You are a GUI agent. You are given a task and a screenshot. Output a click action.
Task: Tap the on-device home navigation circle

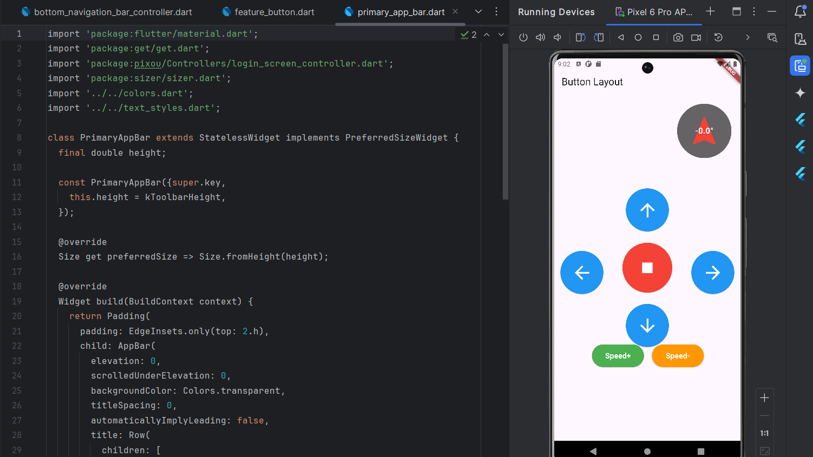[647, 451]
